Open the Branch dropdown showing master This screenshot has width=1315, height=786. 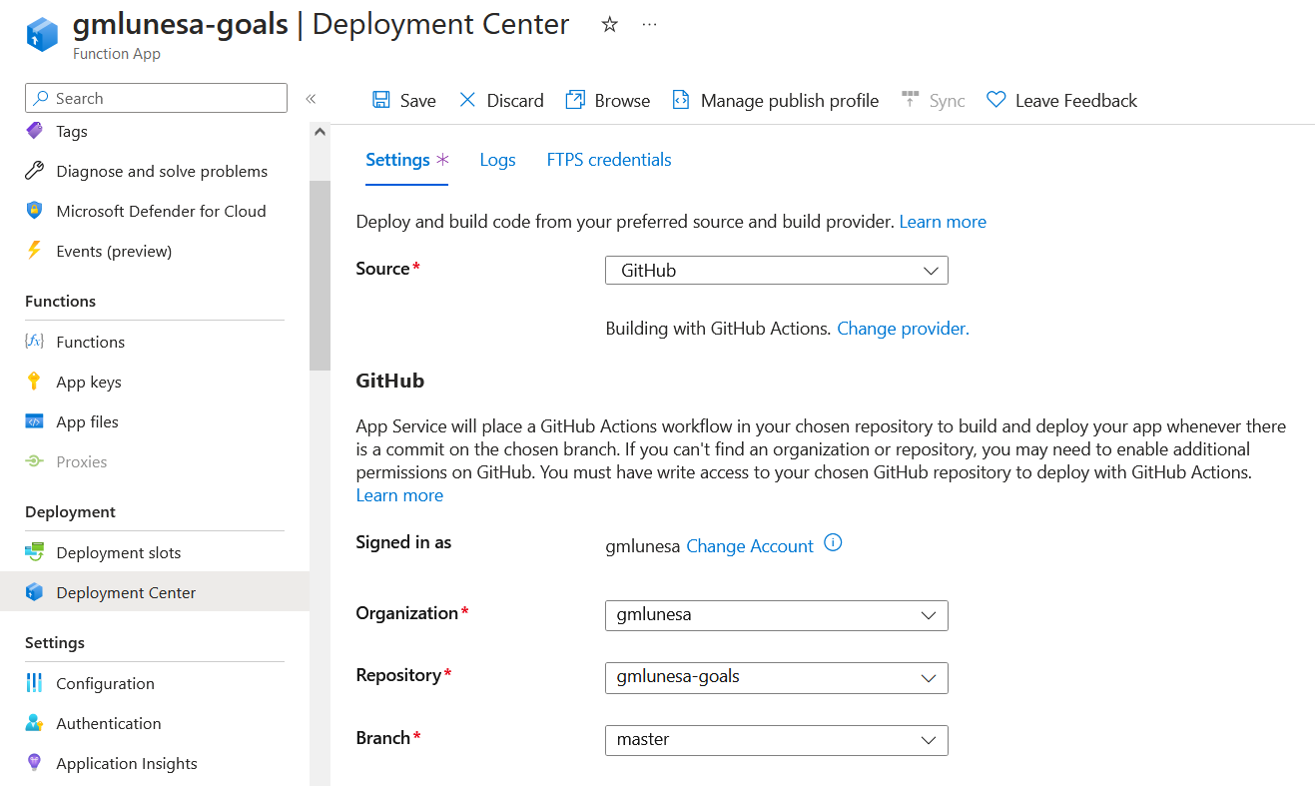(x=776, y=740)
